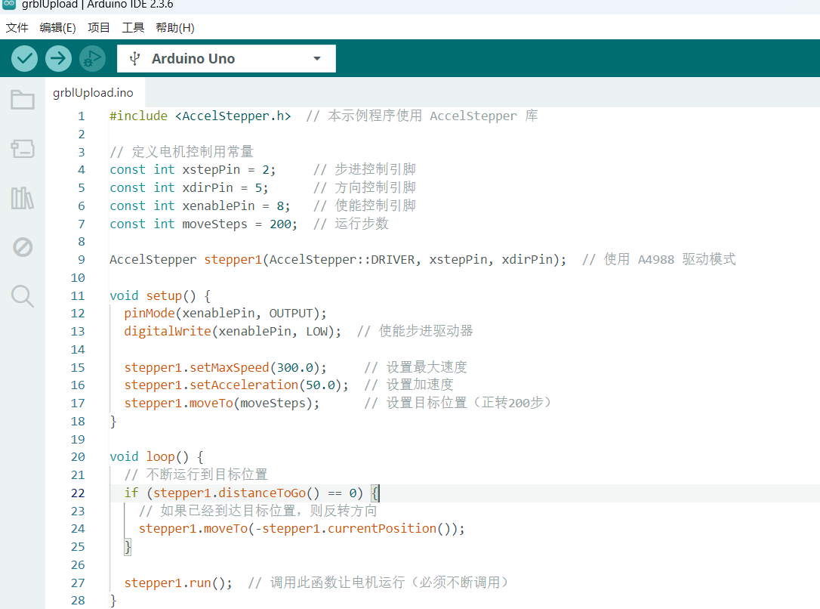Viewport: 820px width, 609px height.
Task: Open the 帮助(H) menu
Action: [174, 28]
